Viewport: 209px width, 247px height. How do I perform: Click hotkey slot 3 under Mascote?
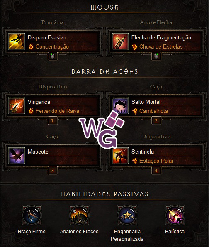point(53,171)
